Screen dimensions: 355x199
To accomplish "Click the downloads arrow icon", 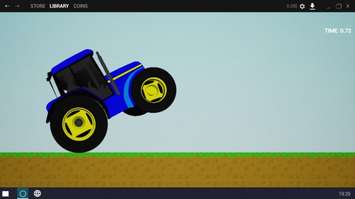I will tap(312, 6).
